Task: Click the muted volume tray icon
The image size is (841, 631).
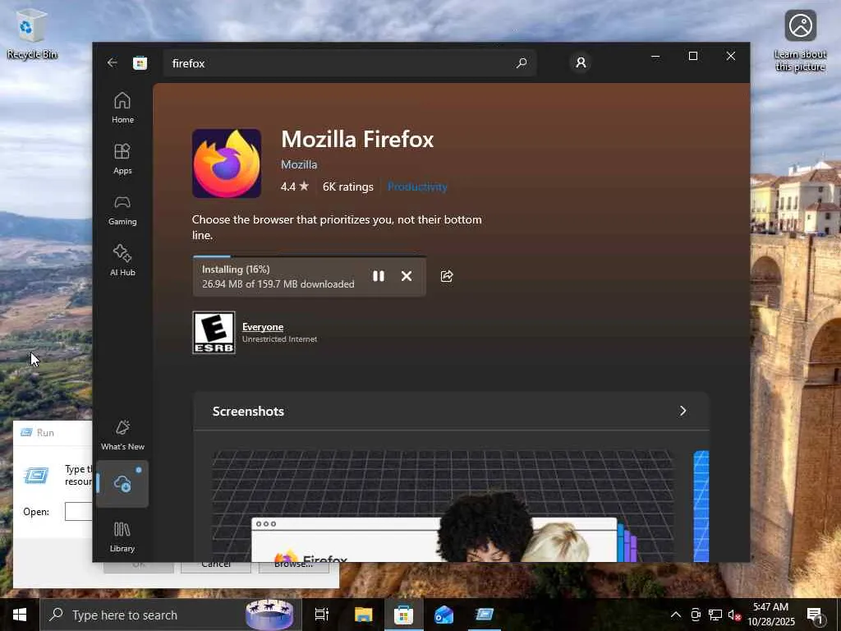Action: click(734, 615)
